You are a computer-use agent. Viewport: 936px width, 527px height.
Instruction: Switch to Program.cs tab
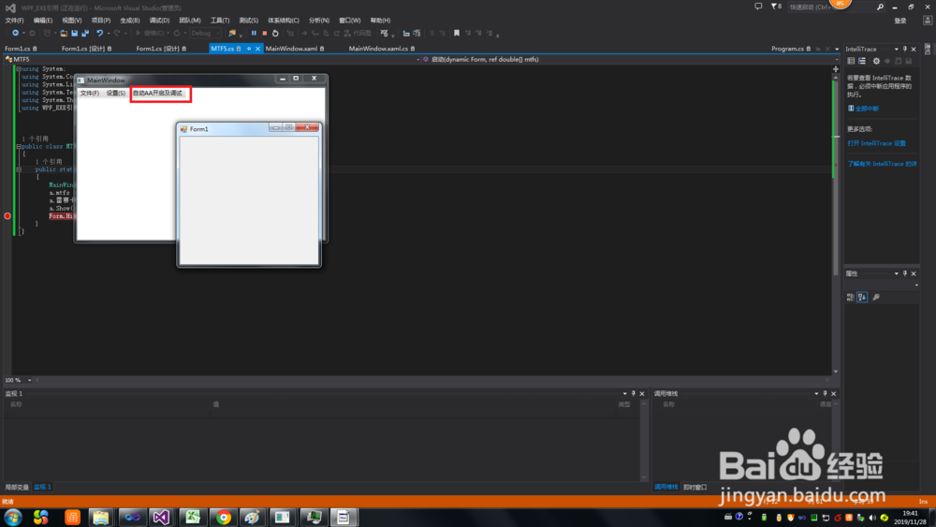coord(787,49)
